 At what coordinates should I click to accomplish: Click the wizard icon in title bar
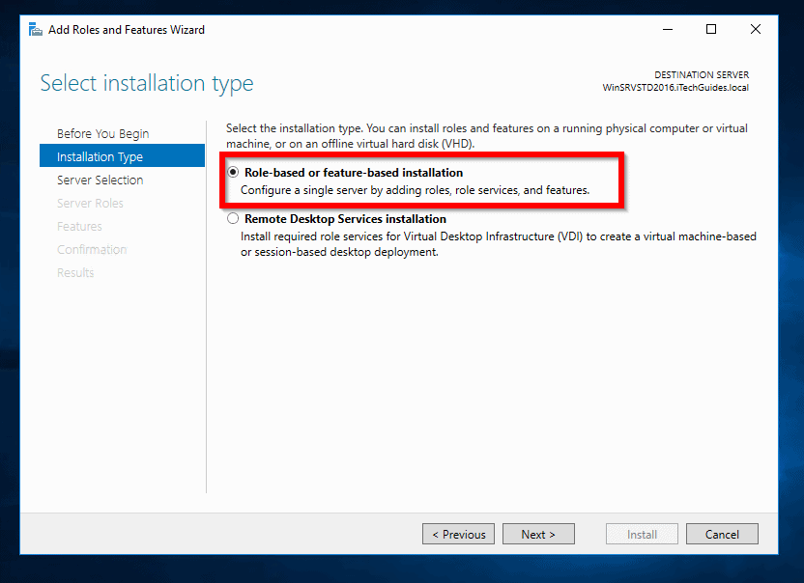coord(36,29)
